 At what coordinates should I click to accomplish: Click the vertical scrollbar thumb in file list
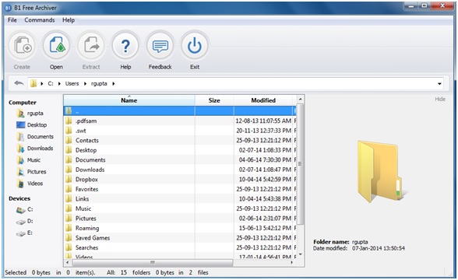300,164
